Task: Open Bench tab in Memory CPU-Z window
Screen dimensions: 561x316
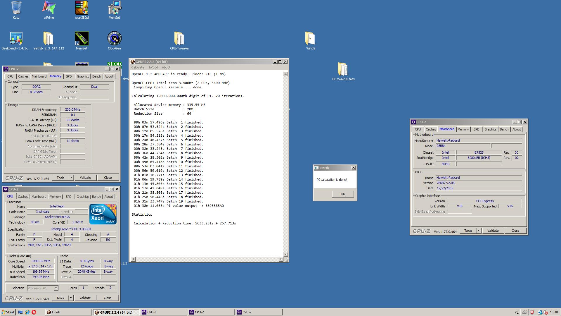Action: click(96, 76)
